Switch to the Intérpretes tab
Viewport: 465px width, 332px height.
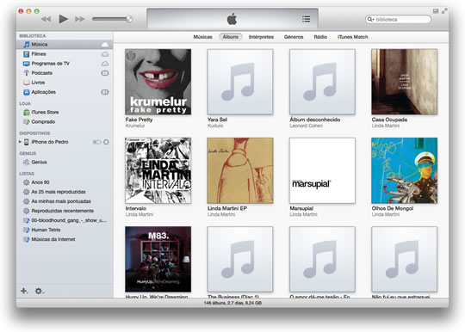[x=261, y=37]
